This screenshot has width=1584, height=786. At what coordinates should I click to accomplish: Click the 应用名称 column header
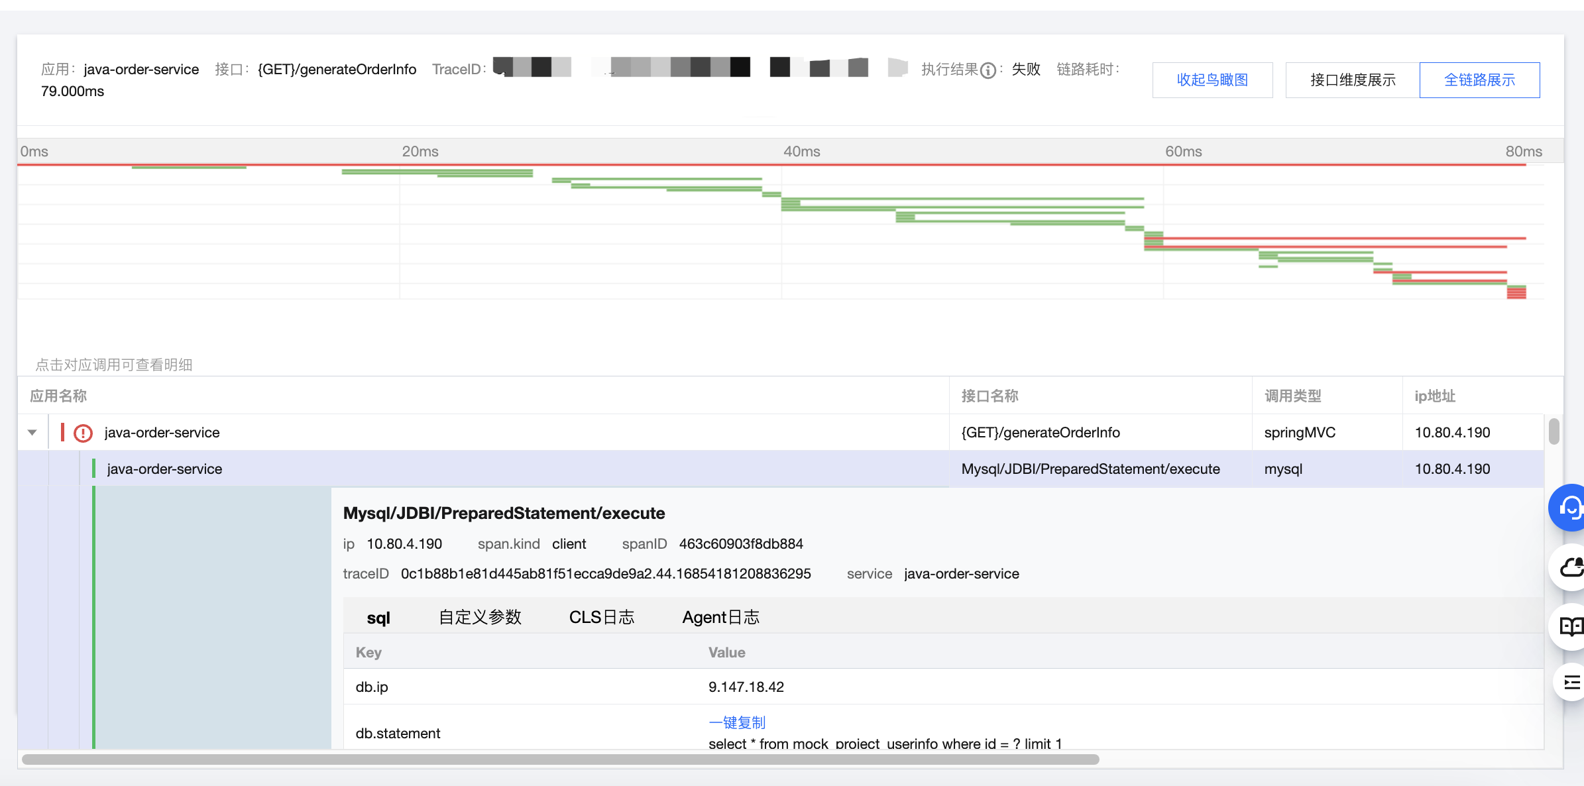click(58, 396)
